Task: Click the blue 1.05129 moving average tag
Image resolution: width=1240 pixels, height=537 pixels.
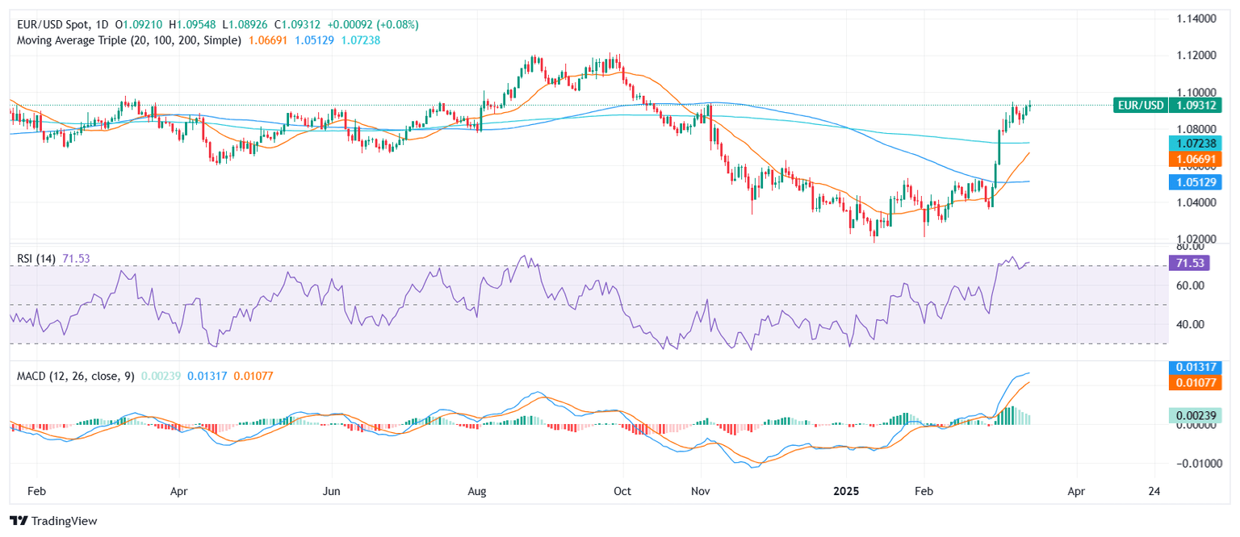Action: 1194,182
